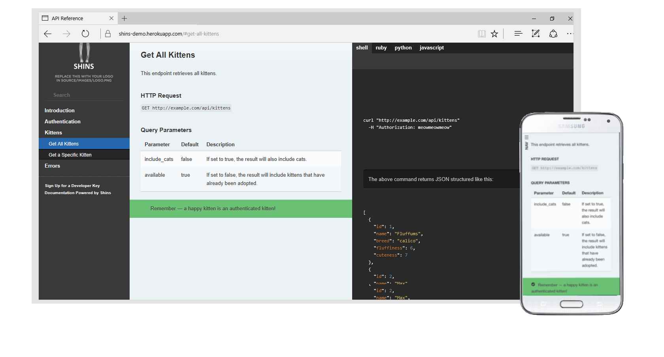Switch to the ruby code examples tab
Screen dimensions: 664x357
click(x=381, y=48)
